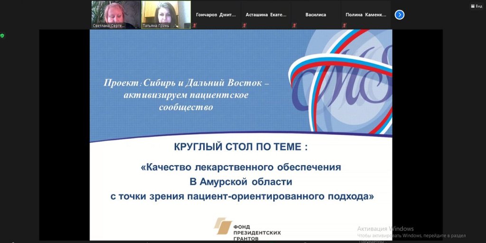Open the Вид view menu
Viewport: 486px width, 243px height.
coord(476,6)
